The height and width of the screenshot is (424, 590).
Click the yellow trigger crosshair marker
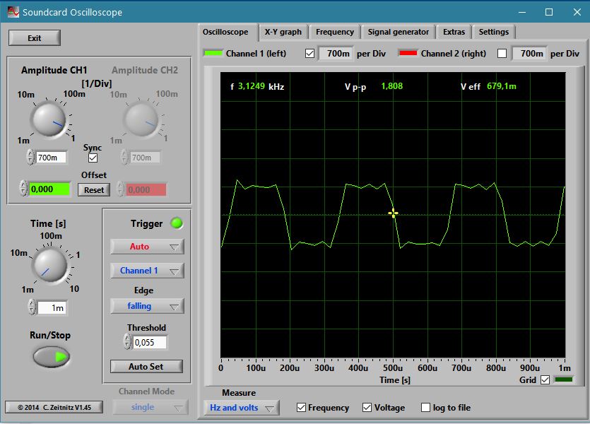393,213
